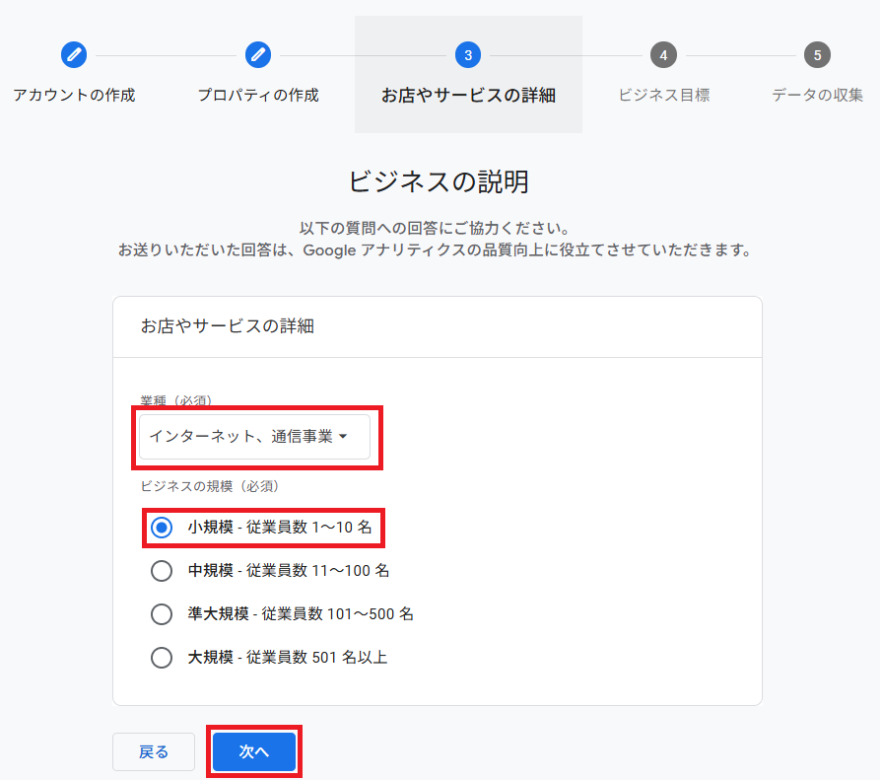Switch to the ビジネス目標 step label
880x780 pixels.
663,96
